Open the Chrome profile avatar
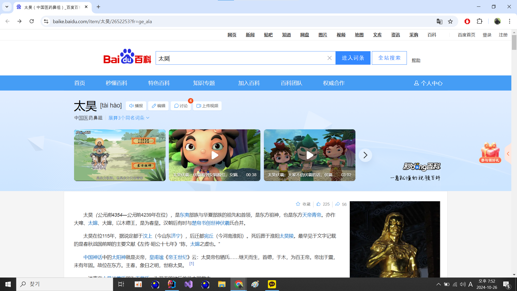The height and width of the screenshot is (291, 517). pyautogui.click(x=497, y=21)
